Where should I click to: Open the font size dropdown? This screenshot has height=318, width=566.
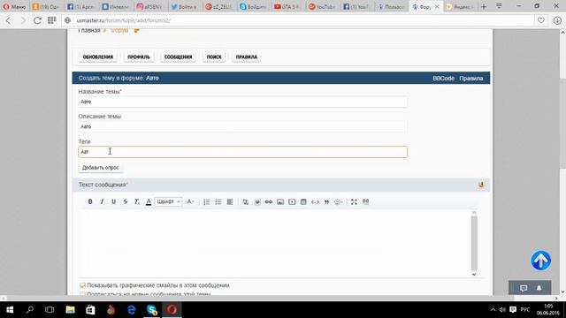pyautogui.click(x=190, y=201)
